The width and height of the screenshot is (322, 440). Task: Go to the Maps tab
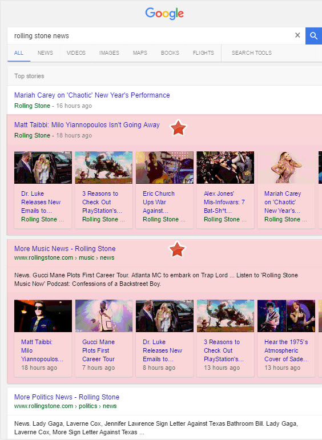pos(140,53)
